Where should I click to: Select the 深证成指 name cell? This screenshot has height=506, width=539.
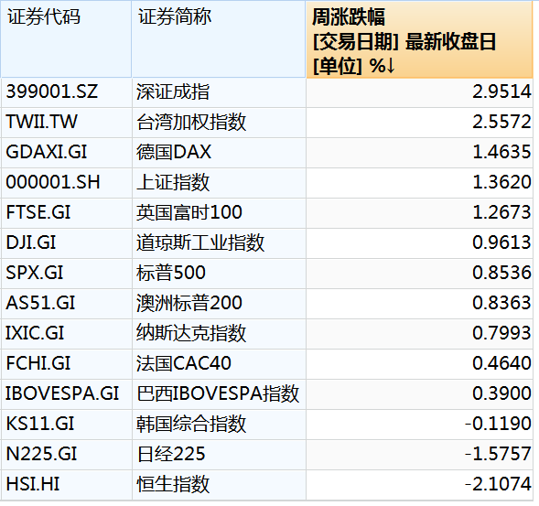219,92
